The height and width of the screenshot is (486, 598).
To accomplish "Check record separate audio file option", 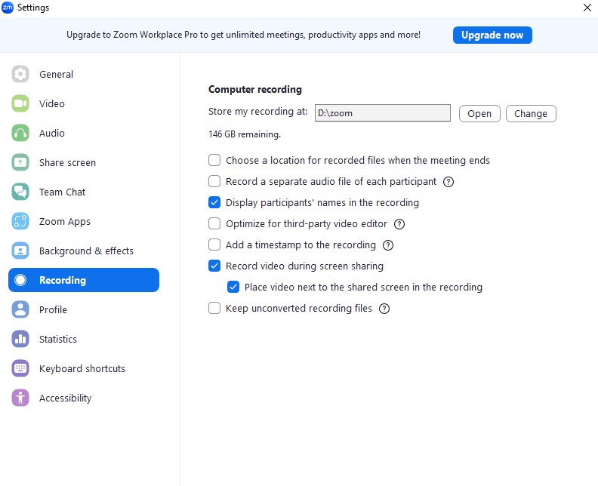I will coord(214,181).
